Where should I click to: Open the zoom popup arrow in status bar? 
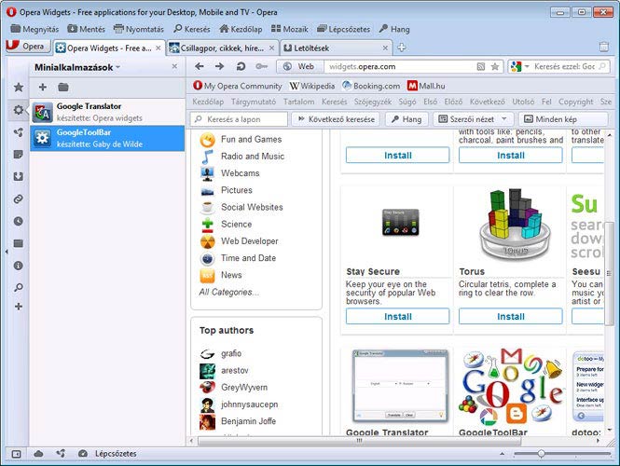(x=503, y=454)
